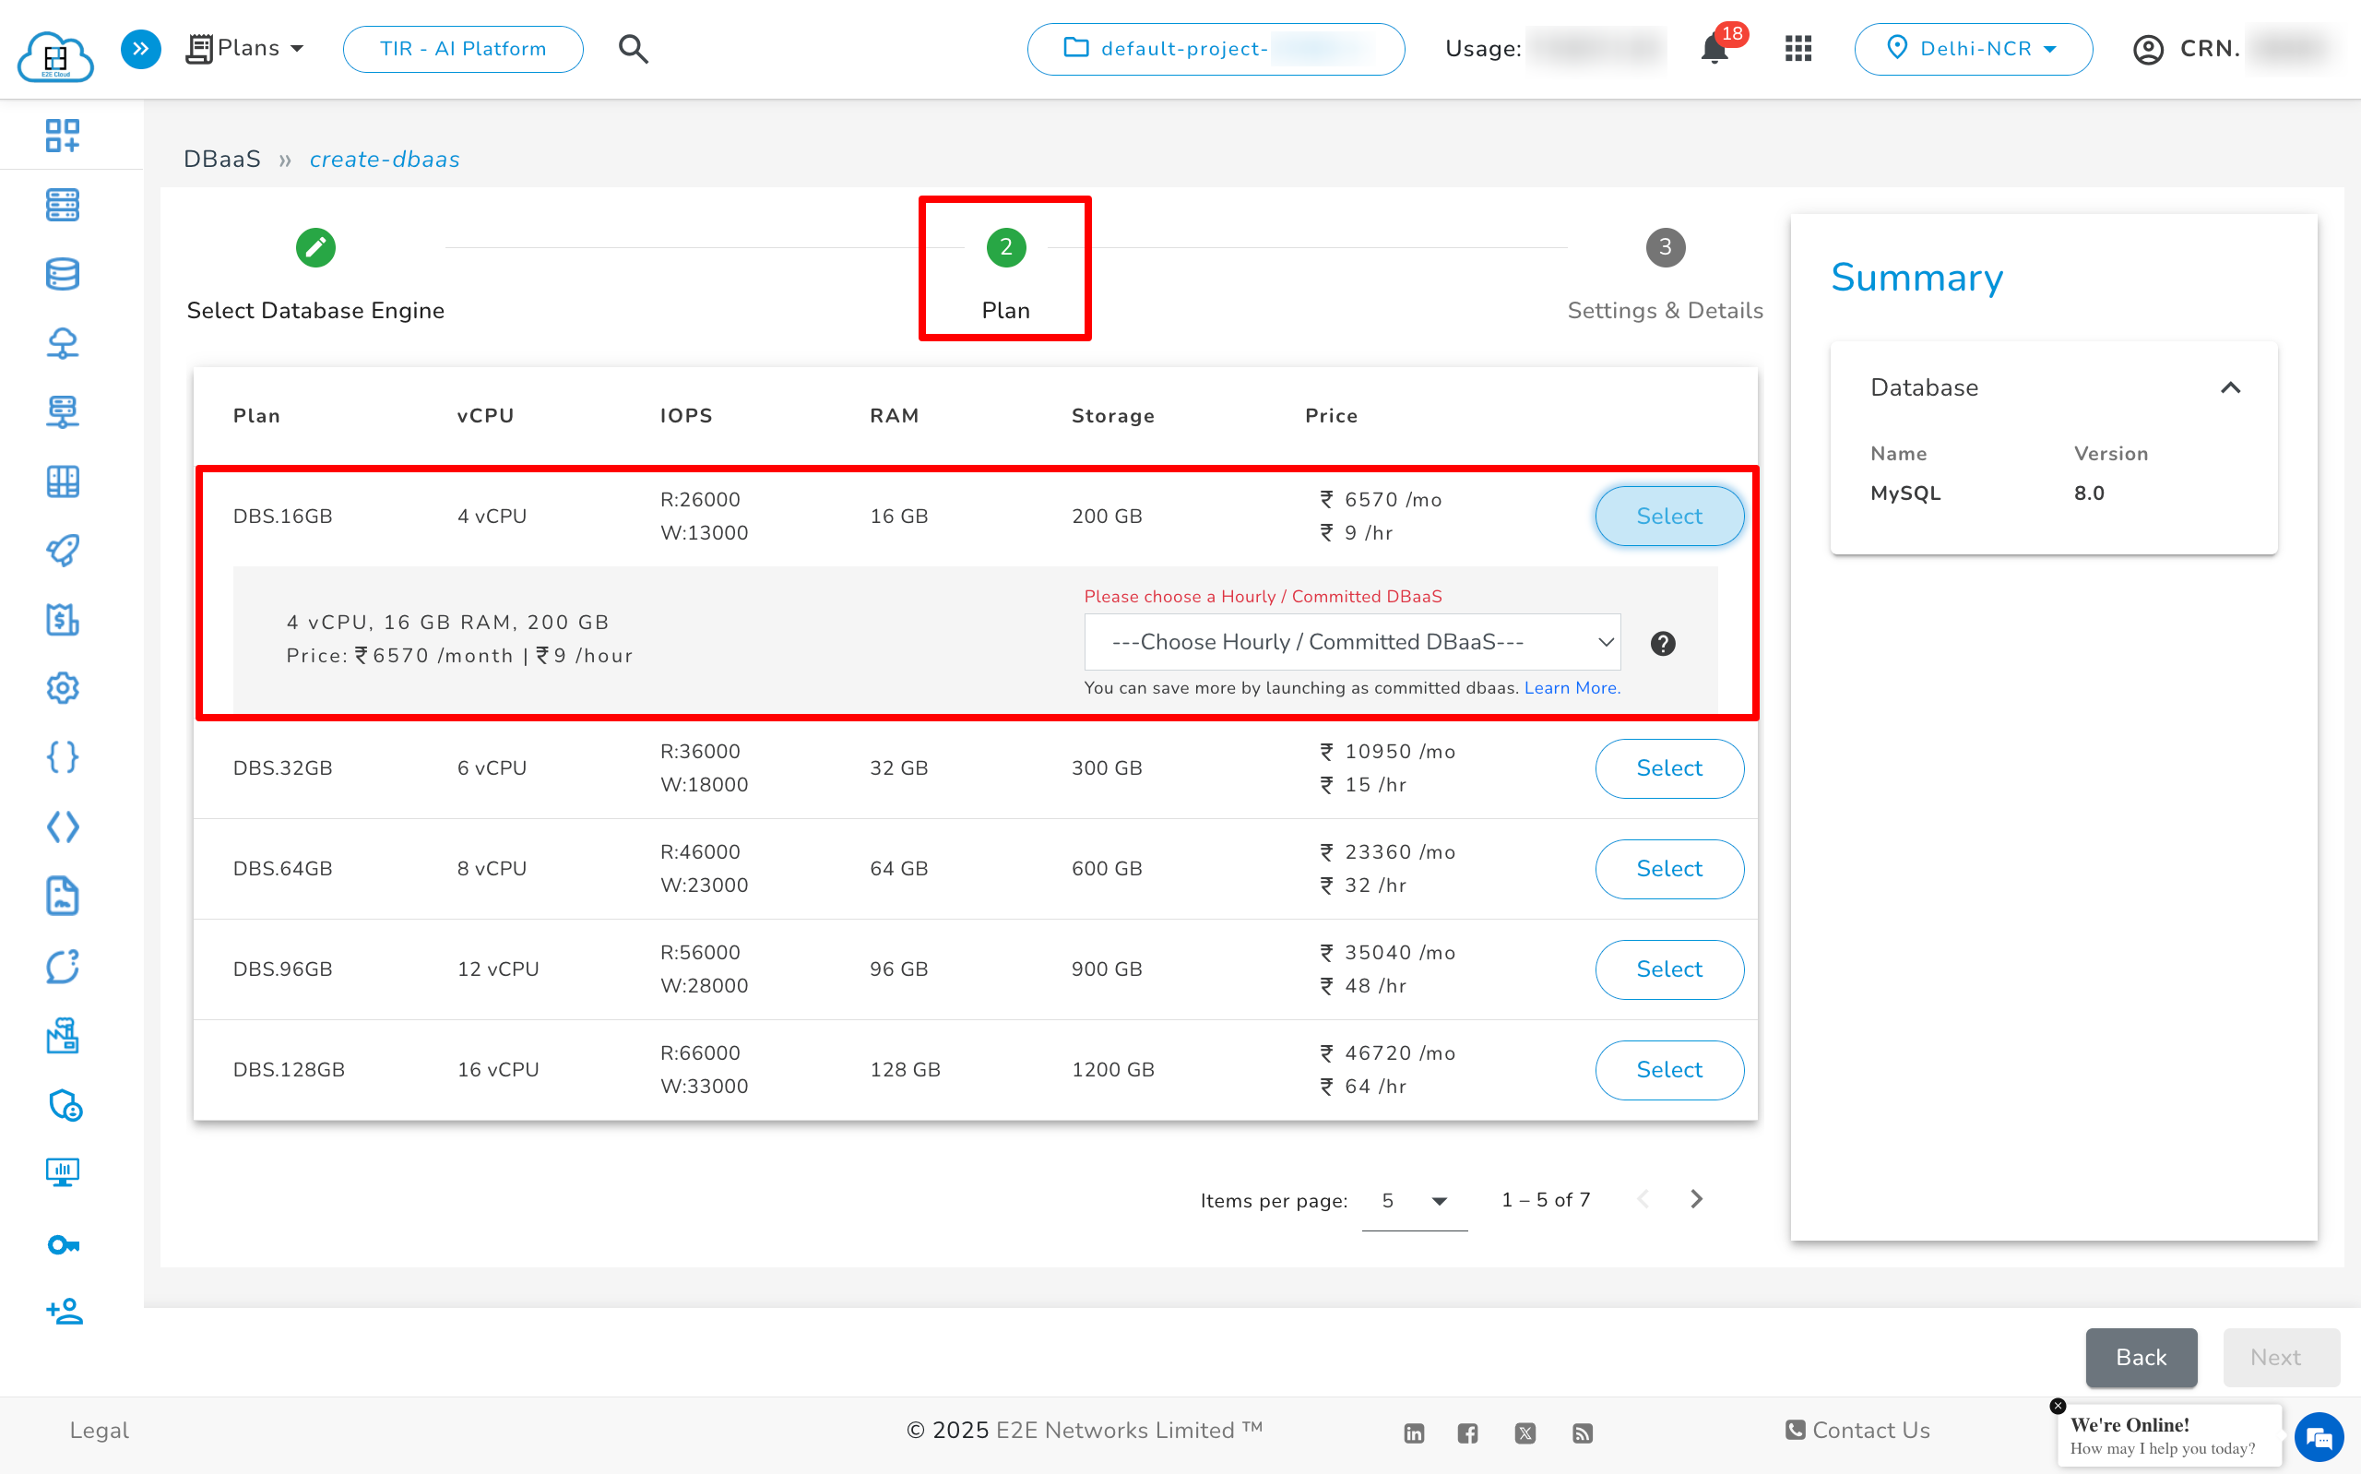
Task: Open the dashboard add-widget sidebar icon
Action: (x=63, y=136)
